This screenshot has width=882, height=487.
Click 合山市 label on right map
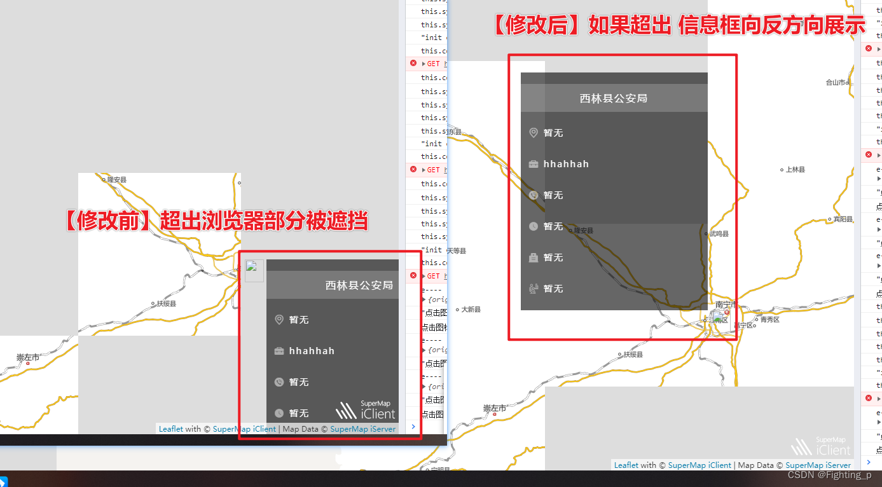836,83
